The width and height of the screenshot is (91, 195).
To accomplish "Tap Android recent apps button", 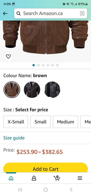I will (20, 190).
